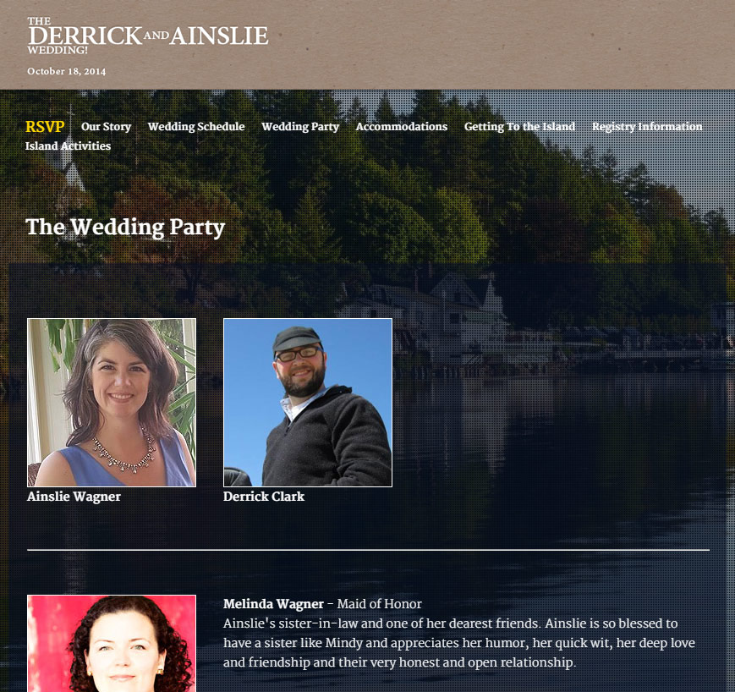Open the RSVP page
Viewport: 735px width, 692px height.
(45, 127)
